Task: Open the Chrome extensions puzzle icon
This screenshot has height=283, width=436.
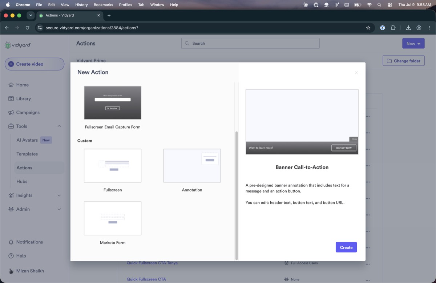Action: [x=393, y=28]
